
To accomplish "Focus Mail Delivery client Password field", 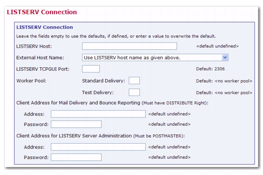I will coord(76,124).
